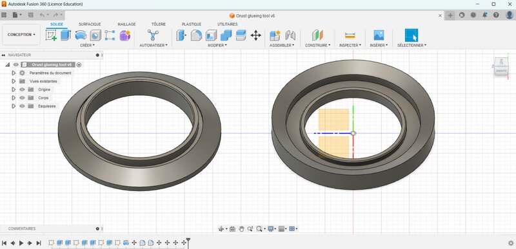This screenshot has width=516, height=249.
Task: Toggle visibility of Orust glueing tool v6
Action: (15, 64)
